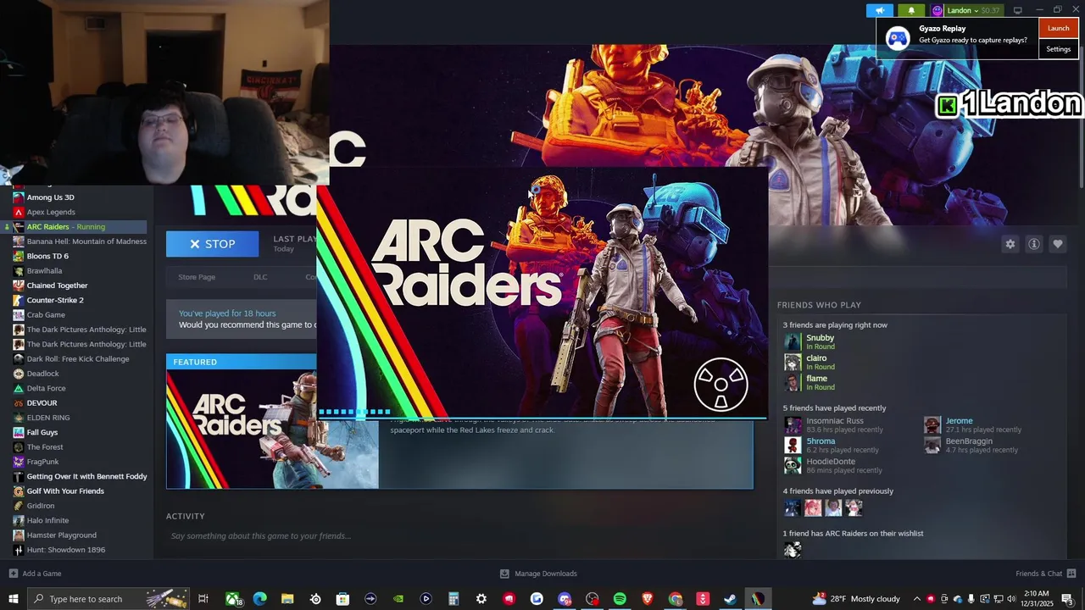This screenshot has height=610, width=1085.
Task: Click the Manage Downloads link
Action: pos(546,574)
